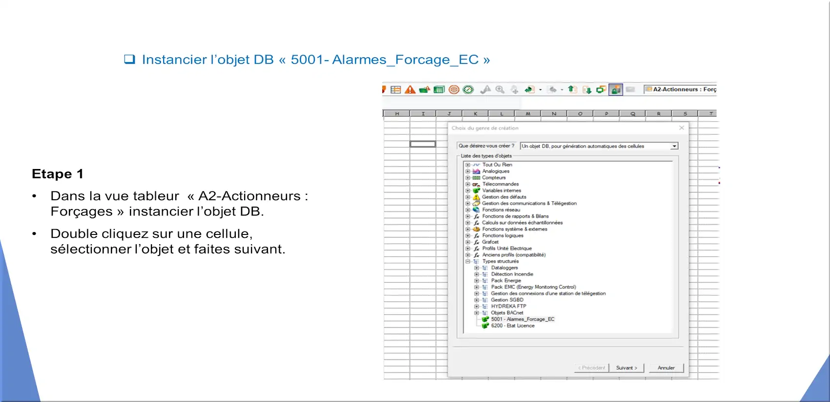Select 'Variables internes' in object list

pos(501,190)
